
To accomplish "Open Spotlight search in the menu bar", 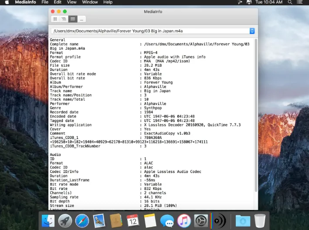I will coord(290,2).
